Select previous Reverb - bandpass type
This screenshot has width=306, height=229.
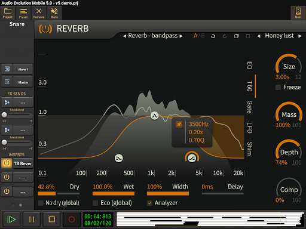point(124,36)
